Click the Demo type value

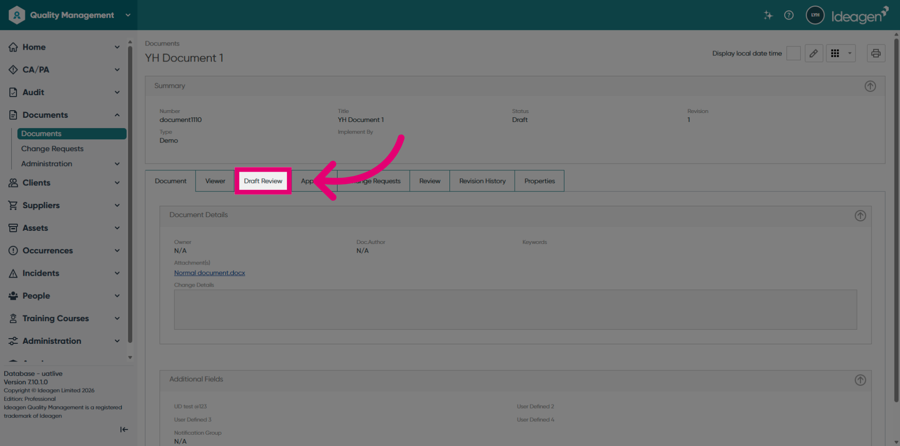pos(168,141)
